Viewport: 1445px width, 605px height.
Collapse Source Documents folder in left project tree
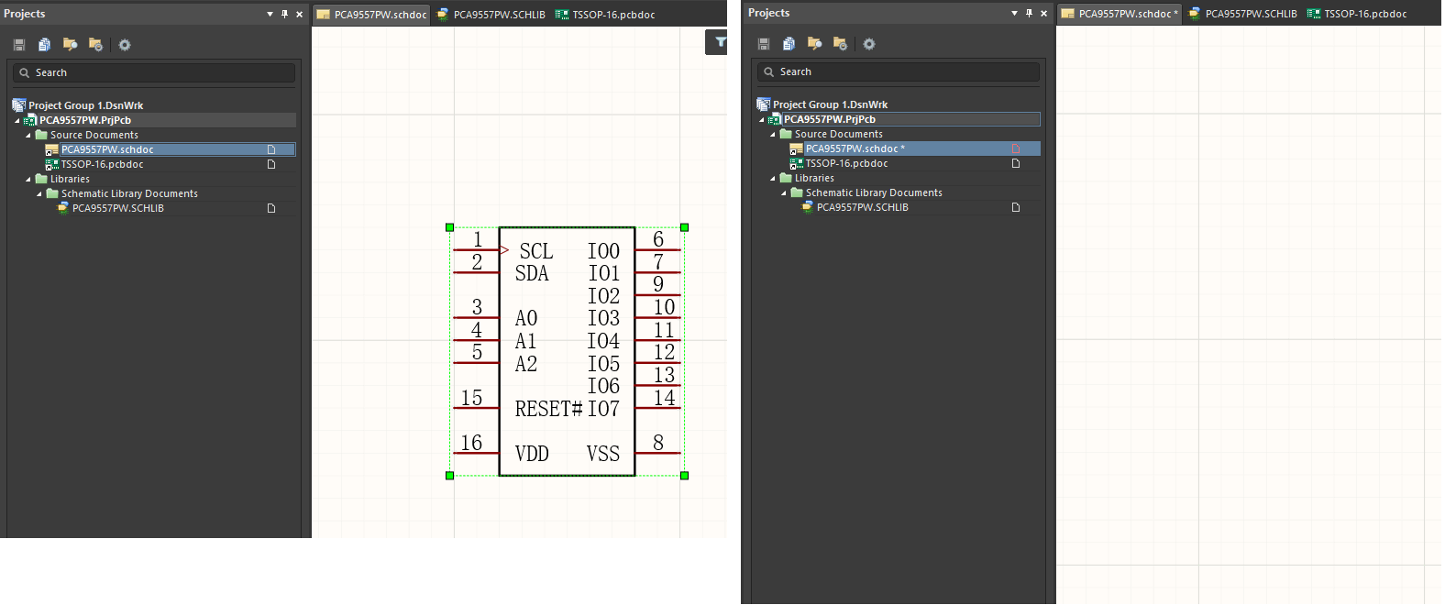click(28, 135)
